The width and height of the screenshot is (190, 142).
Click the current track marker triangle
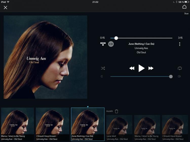88,107
